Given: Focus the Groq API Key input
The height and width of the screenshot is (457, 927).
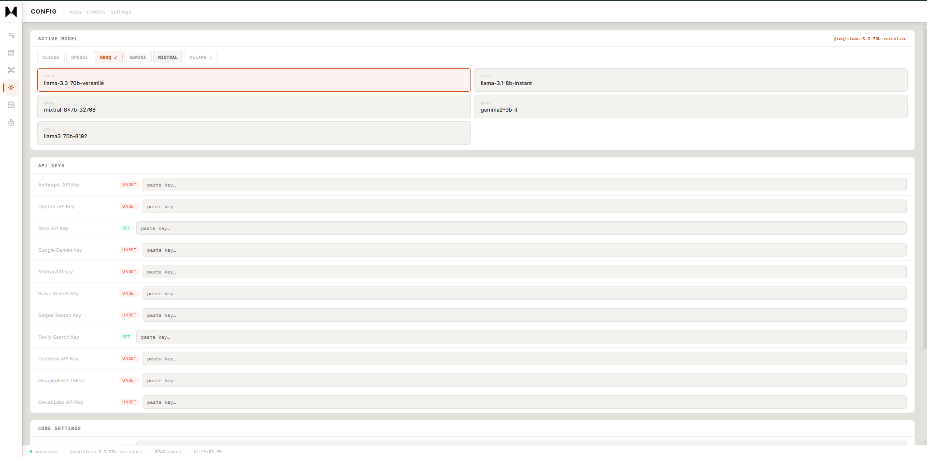Looking at the screenshot, I should (x=521, y=228).
